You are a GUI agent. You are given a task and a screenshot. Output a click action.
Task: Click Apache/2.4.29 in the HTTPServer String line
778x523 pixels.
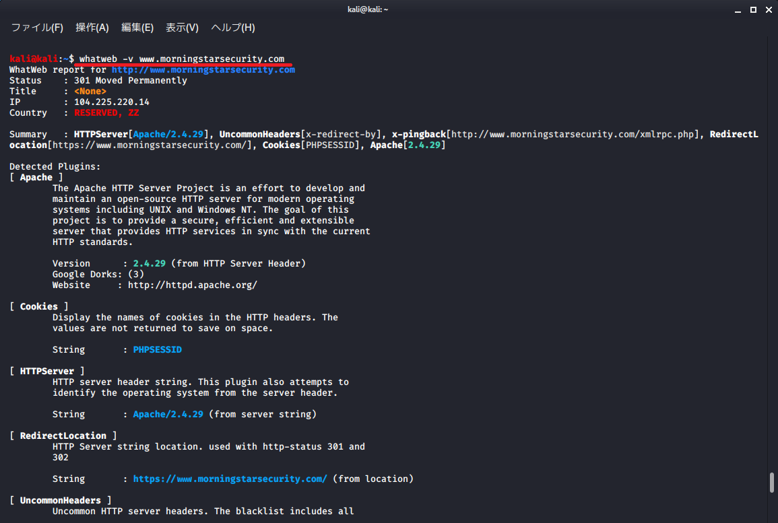tap(168, 415)
